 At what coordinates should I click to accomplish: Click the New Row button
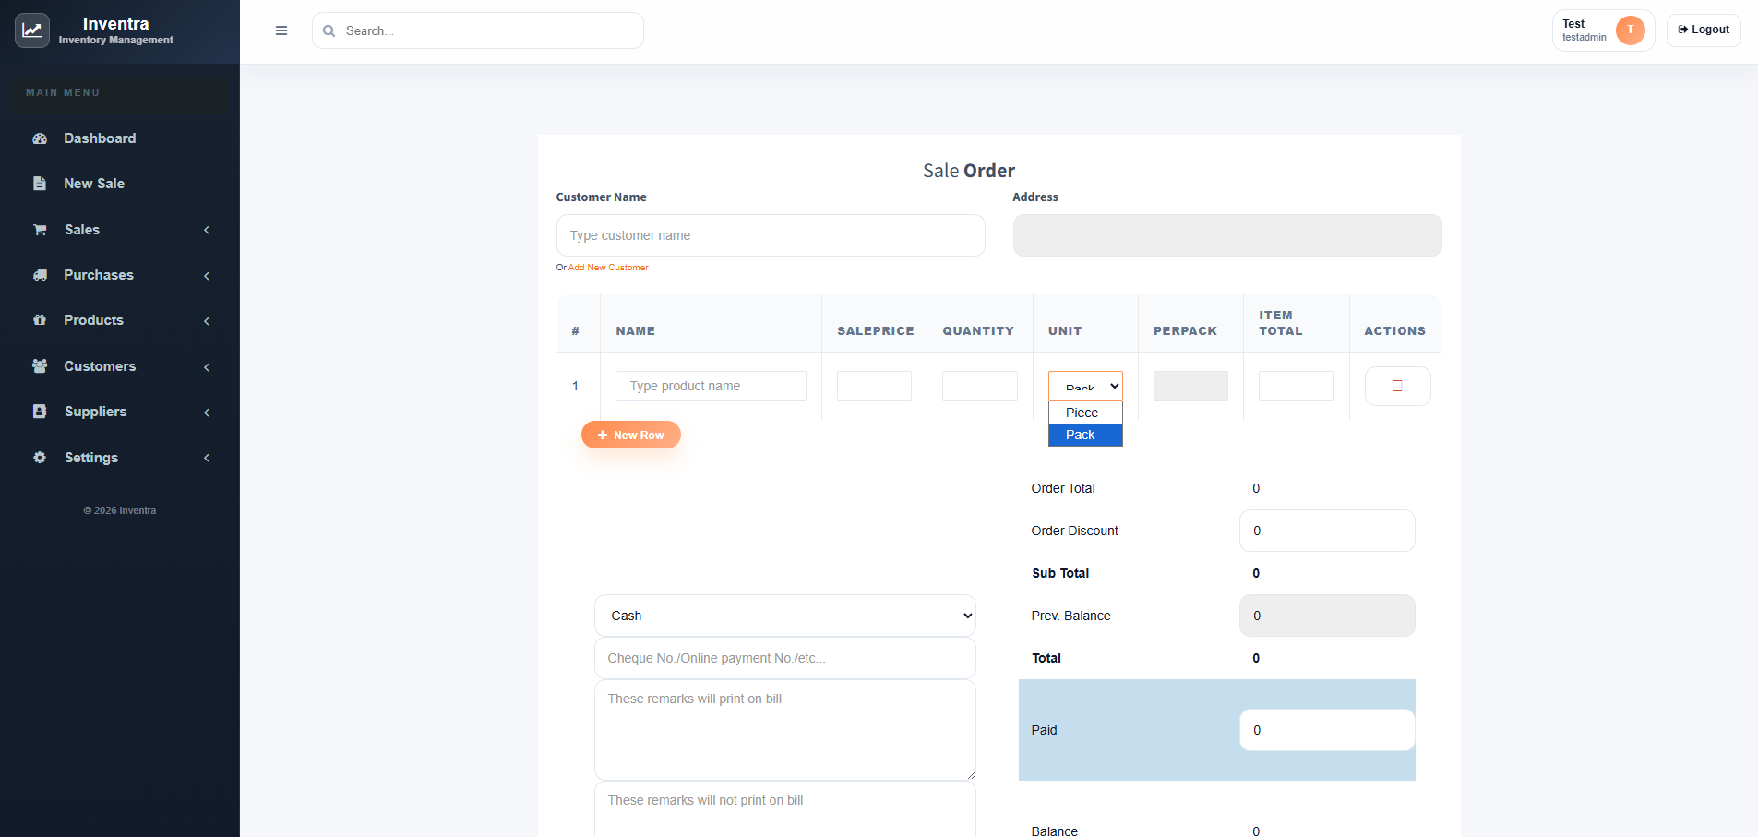[631, 435]
